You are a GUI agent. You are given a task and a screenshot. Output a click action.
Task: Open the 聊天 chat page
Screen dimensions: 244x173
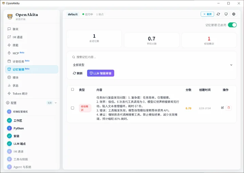pos(32,29)
